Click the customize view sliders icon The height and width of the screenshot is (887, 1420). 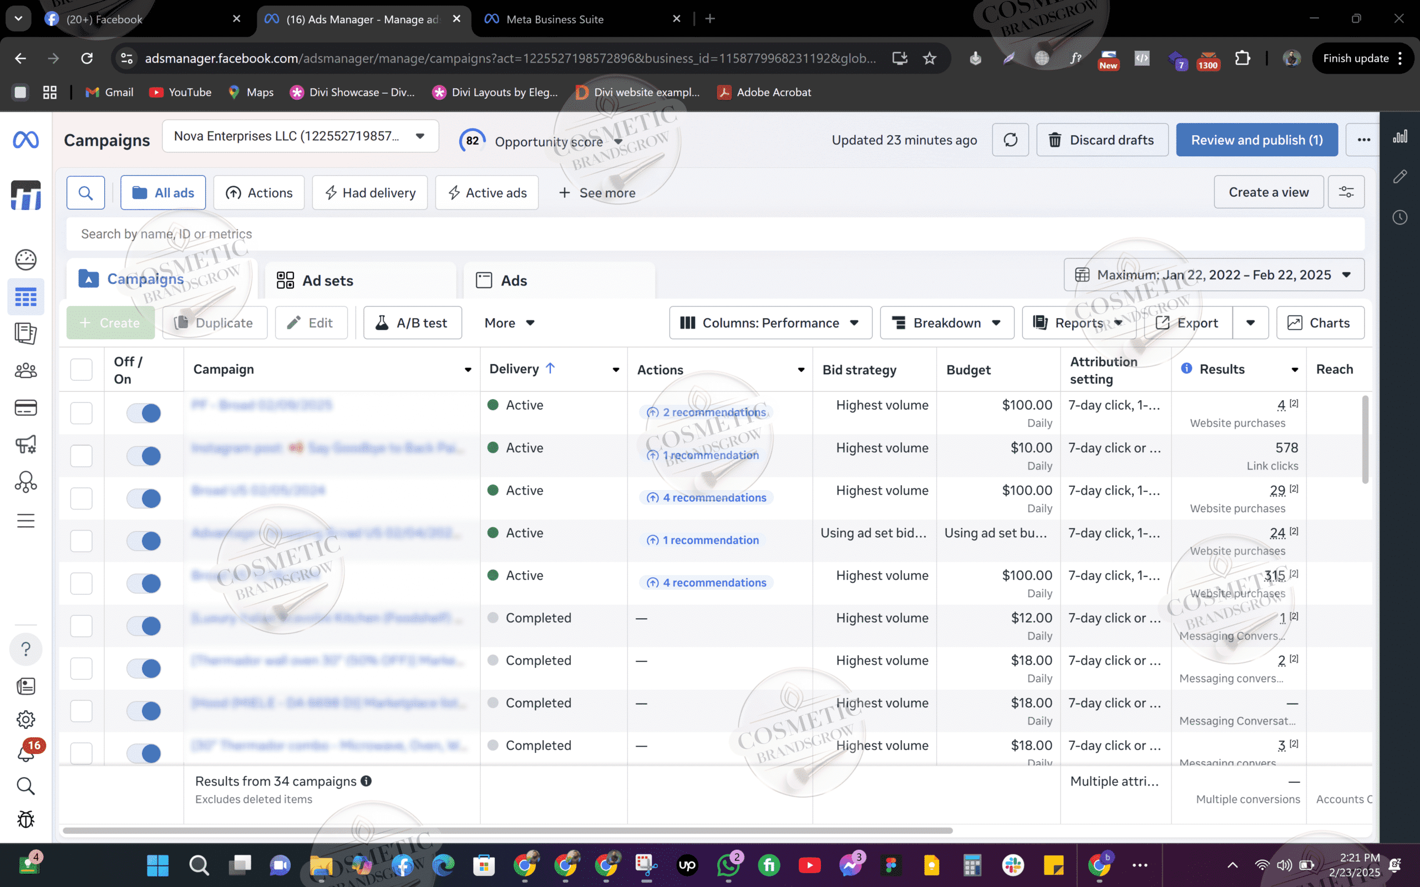(x=1346, y=192)
